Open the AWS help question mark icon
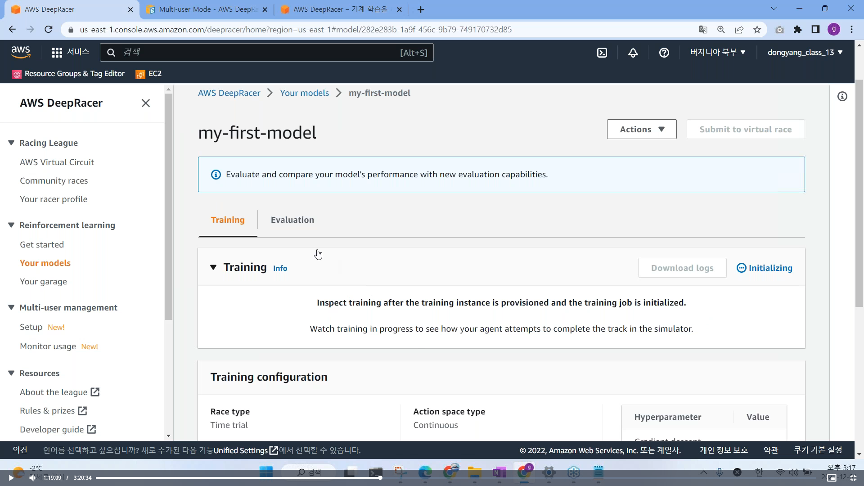Viewport: 864px width, 486px height. point(664,53)
